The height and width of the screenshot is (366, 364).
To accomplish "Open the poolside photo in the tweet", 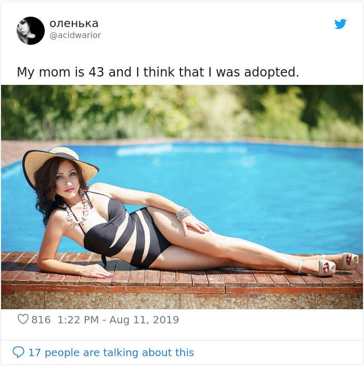I will (182, 197).
